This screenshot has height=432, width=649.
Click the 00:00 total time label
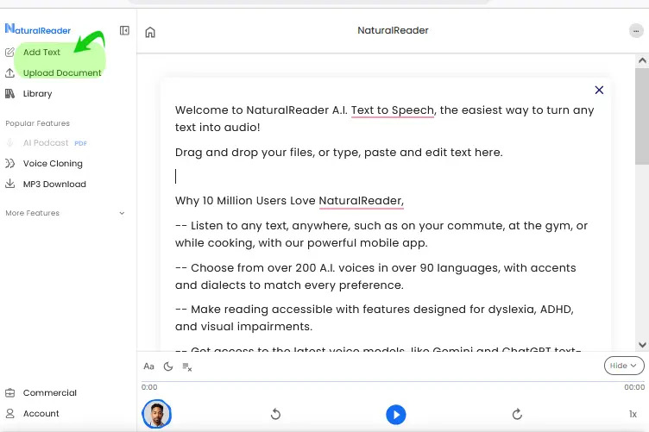coord(634,387)
